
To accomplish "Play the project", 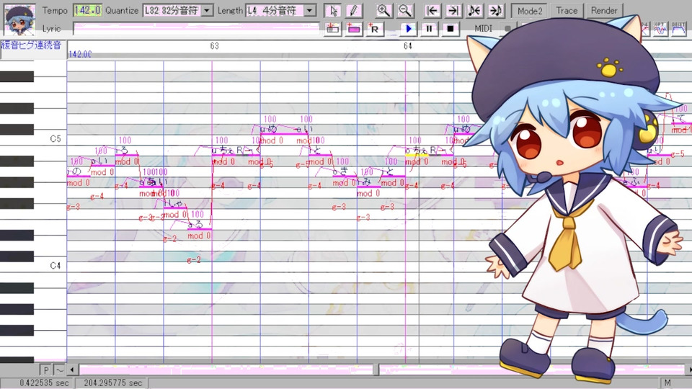I will 408,29.
